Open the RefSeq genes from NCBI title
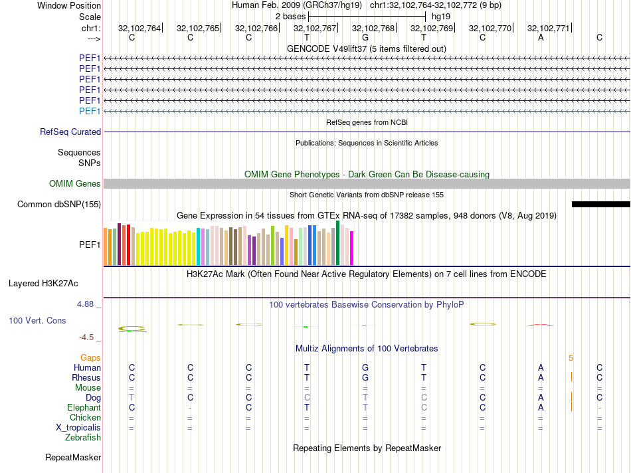Image resolution: width=631 pixels, height=473 pixels. 367,123
